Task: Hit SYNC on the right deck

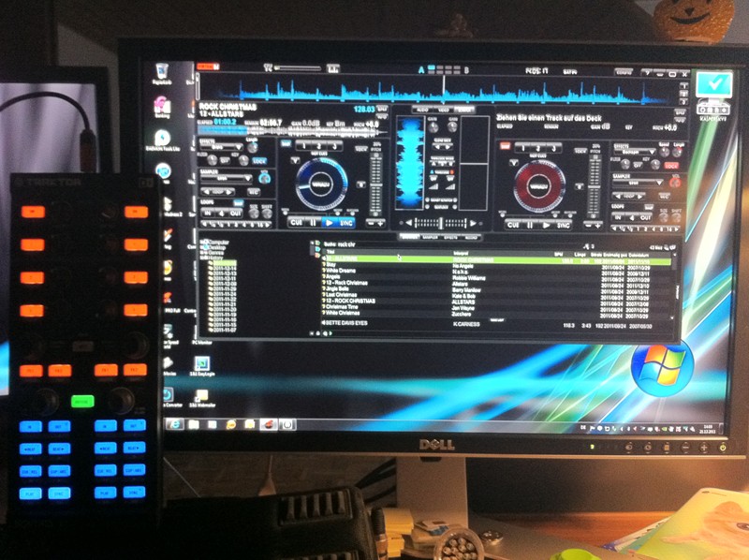Action: point(564,226)
